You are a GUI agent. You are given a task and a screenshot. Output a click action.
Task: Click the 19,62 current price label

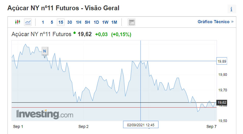(x=222, y=103)
